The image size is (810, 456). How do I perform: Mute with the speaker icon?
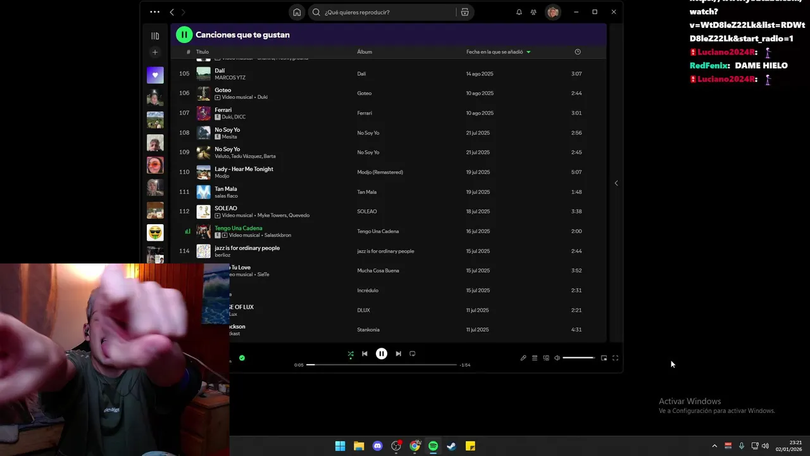[557, 358]
